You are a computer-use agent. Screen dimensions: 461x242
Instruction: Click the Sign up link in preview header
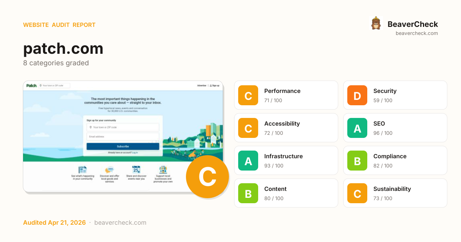(x=215, y=86)
